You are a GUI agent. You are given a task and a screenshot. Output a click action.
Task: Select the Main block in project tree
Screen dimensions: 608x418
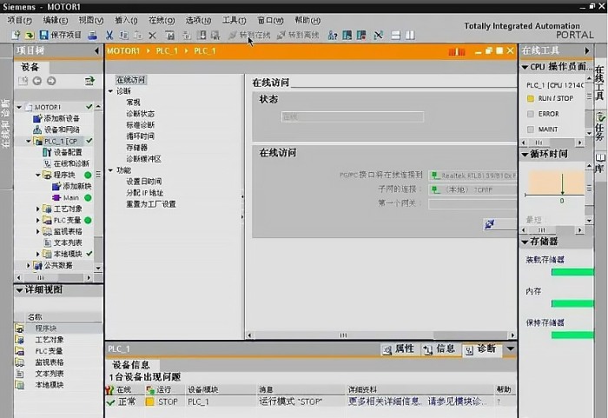tap(66, 197)
